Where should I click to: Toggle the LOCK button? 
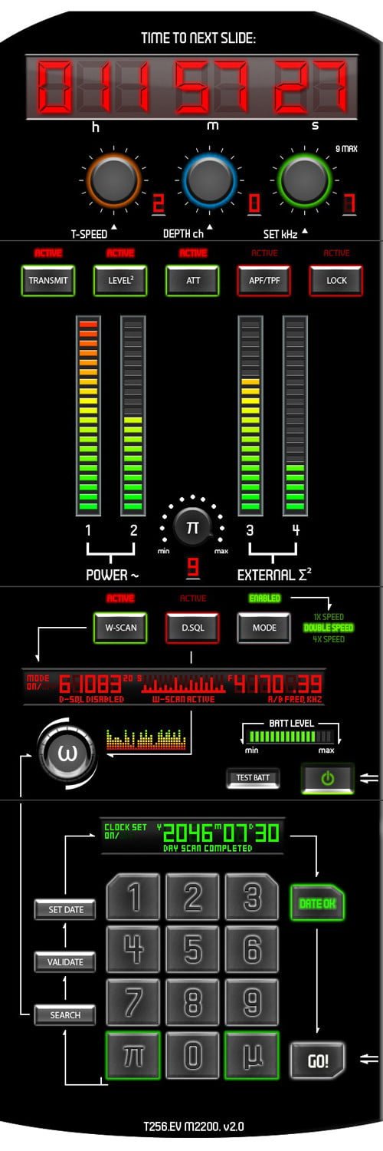(336, 281)
